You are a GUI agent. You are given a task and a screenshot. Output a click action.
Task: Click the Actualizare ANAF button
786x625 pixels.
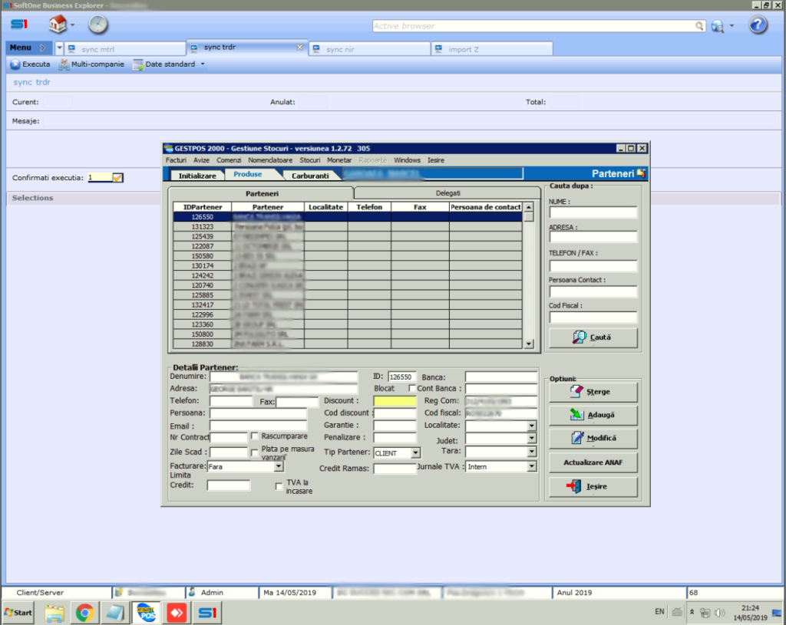[593, 462]
